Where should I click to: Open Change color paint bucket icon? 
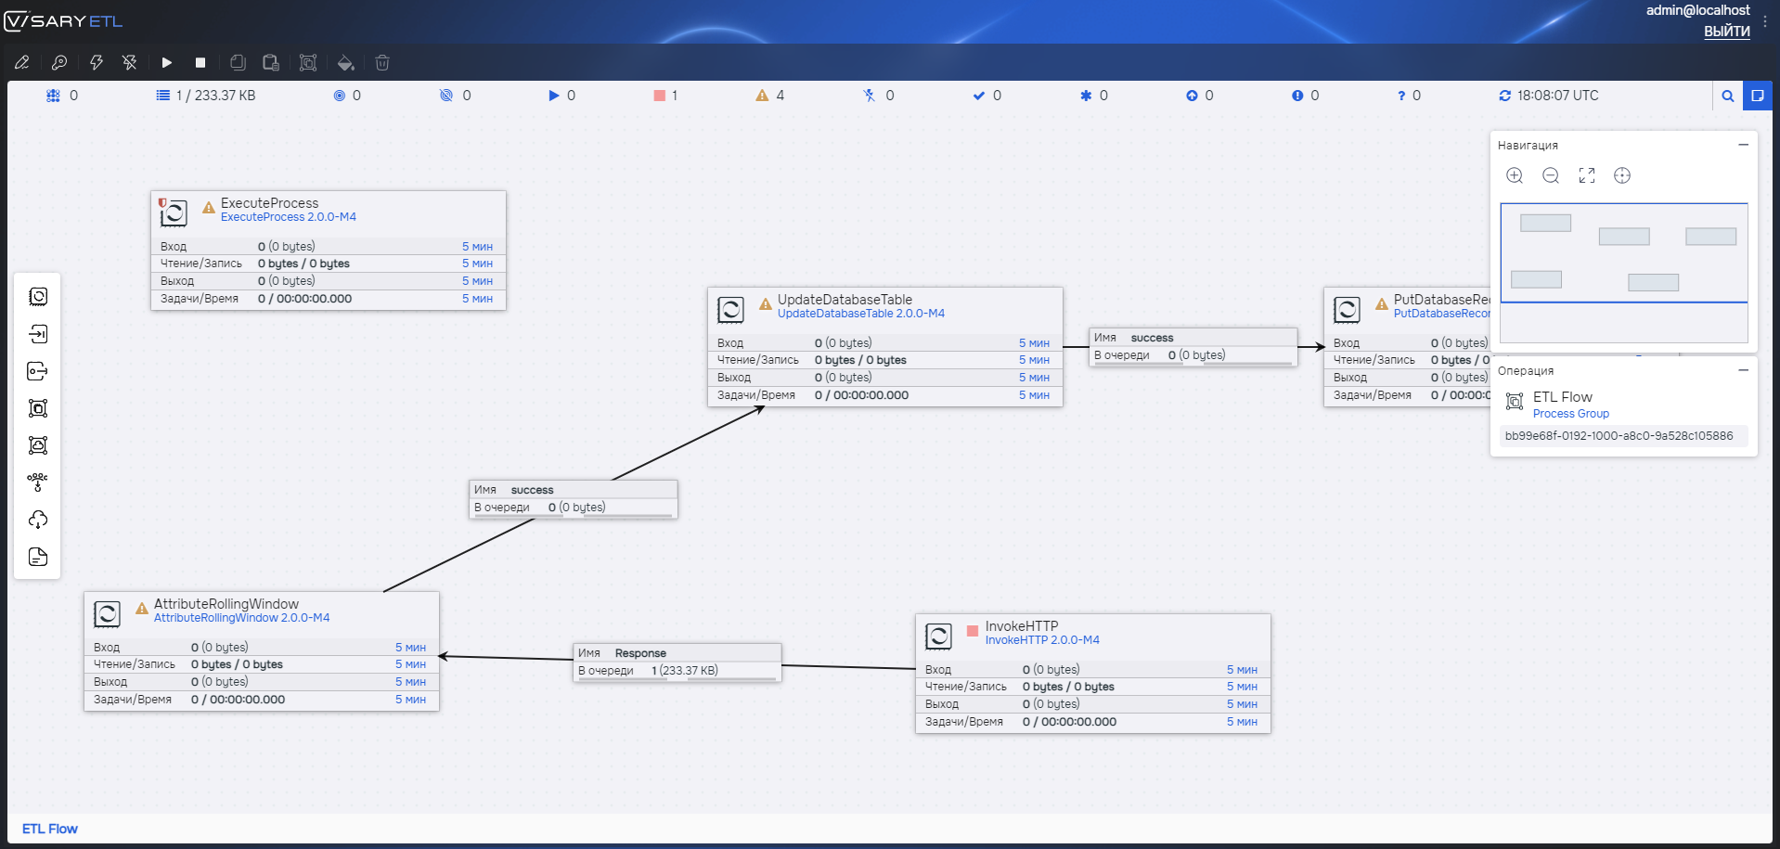coord(345,62)
